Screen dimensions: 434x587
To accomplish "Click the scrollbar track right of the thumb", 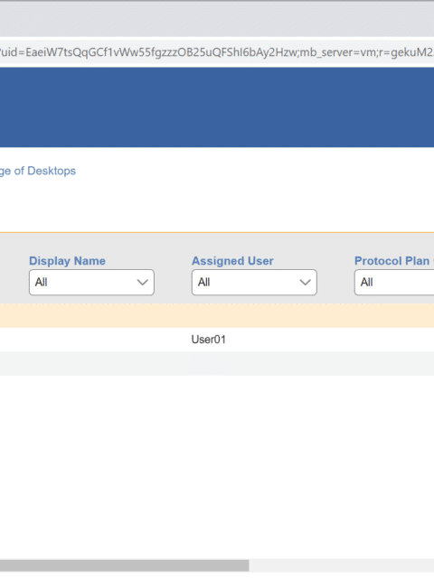I will (x=342, y=565).
